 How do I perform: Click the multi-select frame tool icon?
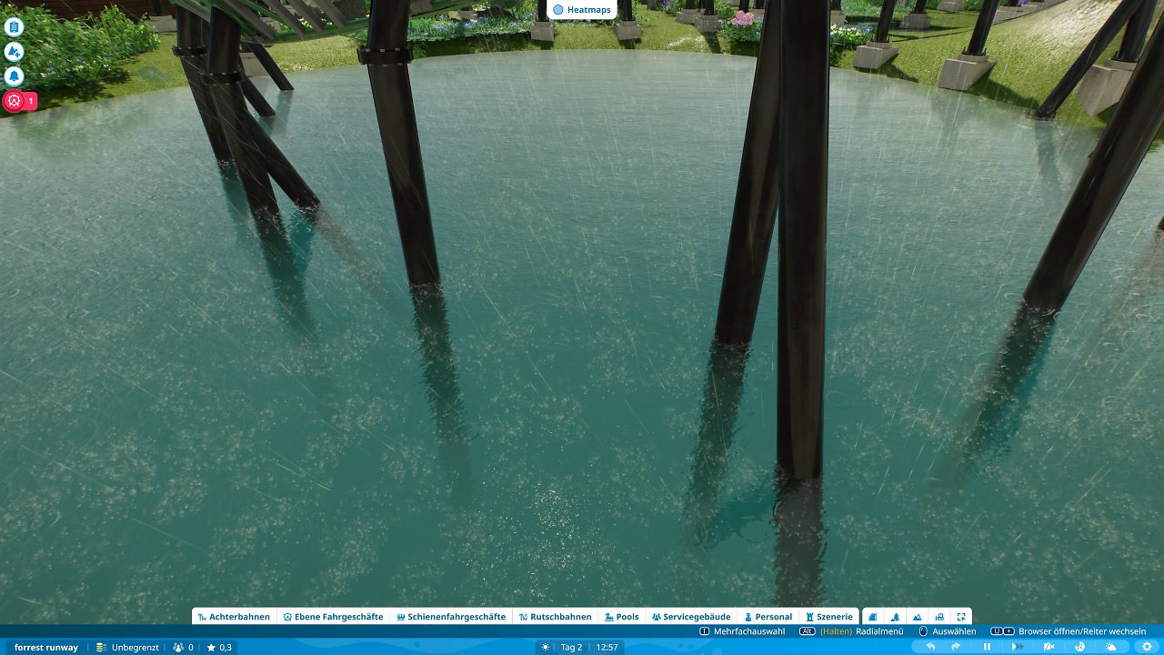coord(961,617)
